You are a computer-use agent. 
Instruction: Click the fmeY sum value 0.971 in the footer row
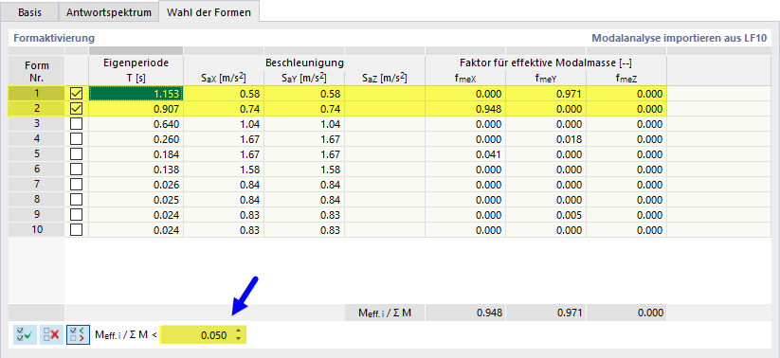[x=546, y=313]
